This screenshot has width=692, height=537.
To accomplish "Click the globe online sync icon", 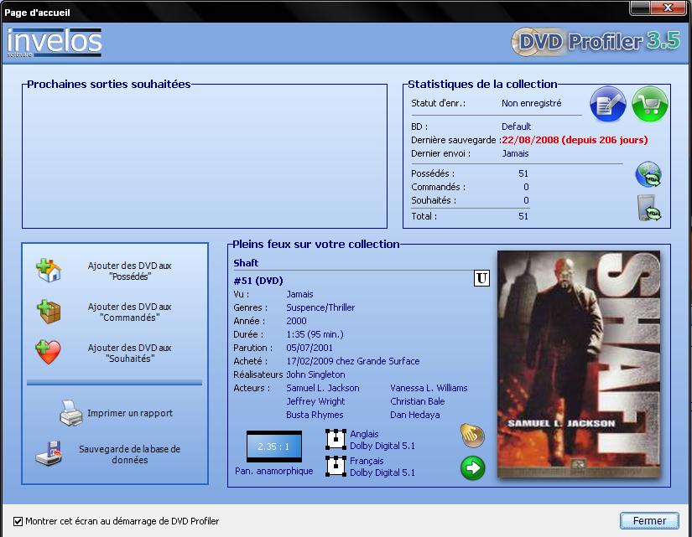I will coord(648,174).
